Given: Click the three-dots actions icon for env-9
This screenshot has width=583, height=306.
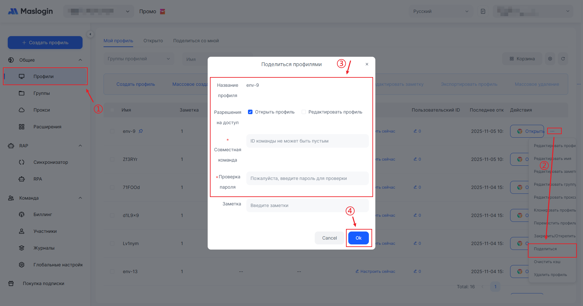Looking at the screenshot, I should tap(552, 131).
